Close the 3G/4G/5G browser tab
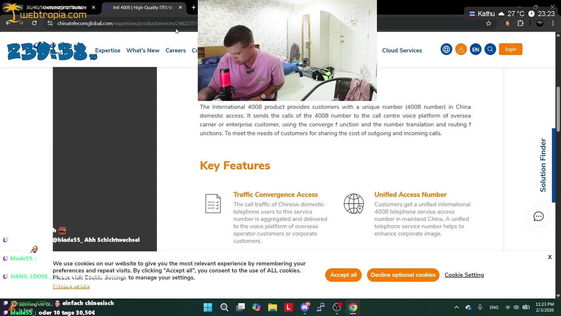561x316 pixels. coord(93,7)
